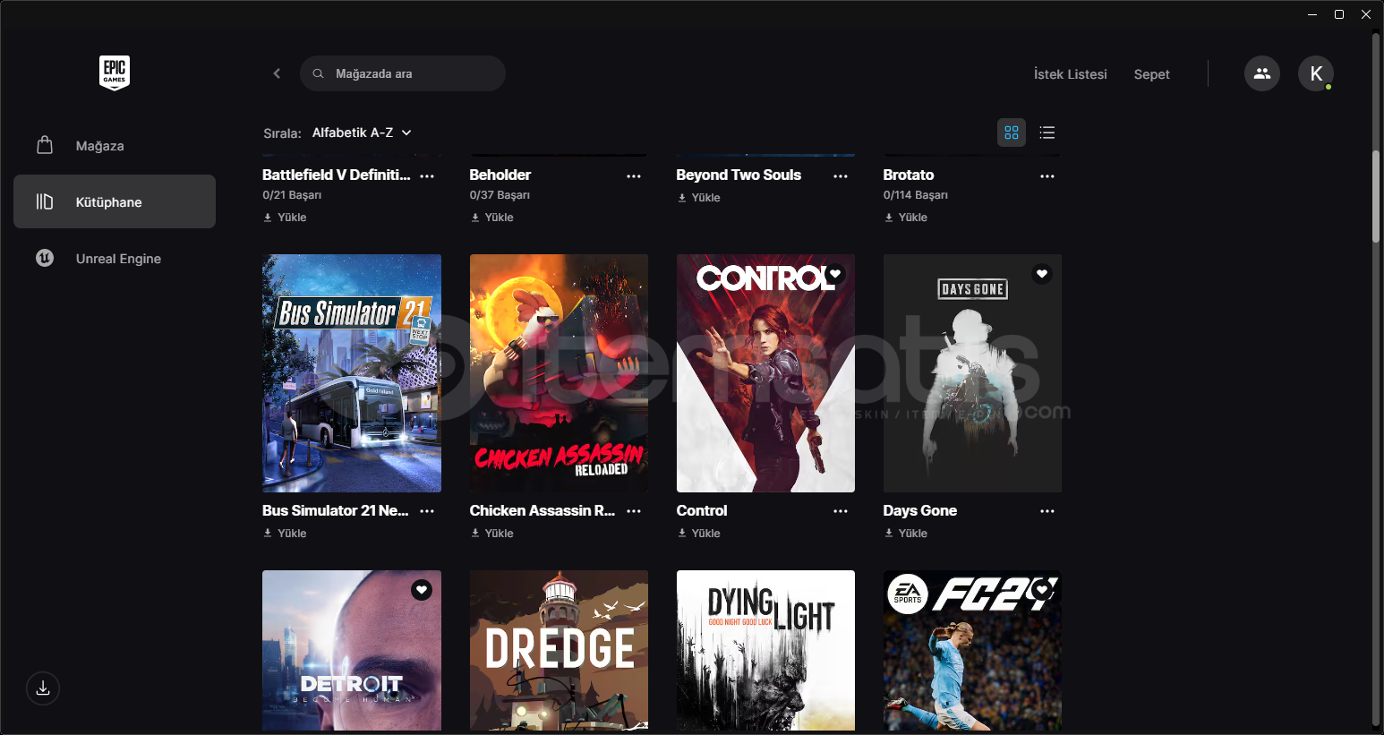Open DREDGE cover art
The height and width of the screenshot is (735, 1384).
[x=559, y=651]
